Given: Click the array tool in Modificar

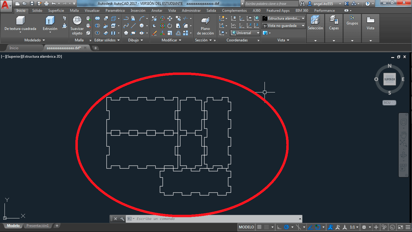Looking at the screenshot, I should click(x=185, y=33).
